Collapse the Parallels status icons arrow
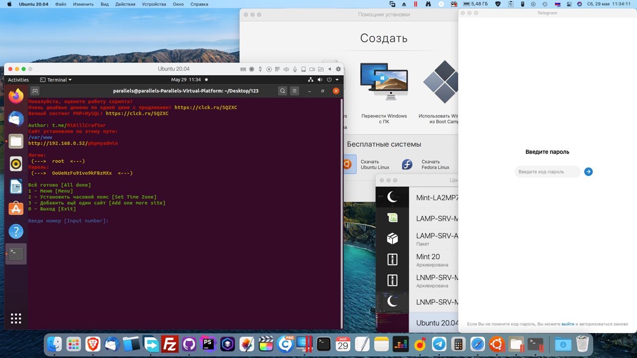The width and height of the screenshot is (637, 358). point(329,69)
